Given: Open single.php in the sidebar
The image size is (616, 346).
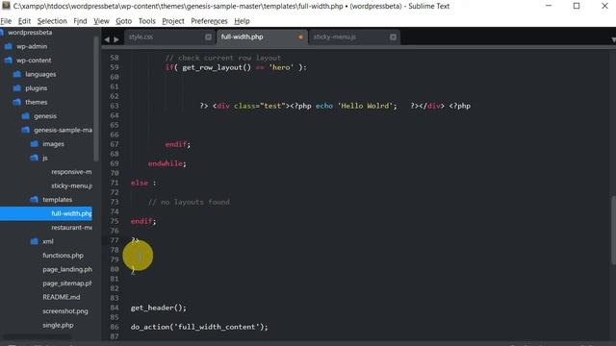Looking at the screenshot, I should coord(58,325).
